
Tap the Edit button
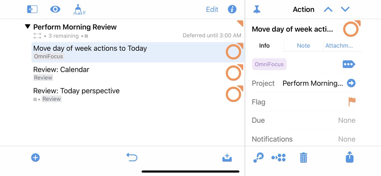[212, 10]
